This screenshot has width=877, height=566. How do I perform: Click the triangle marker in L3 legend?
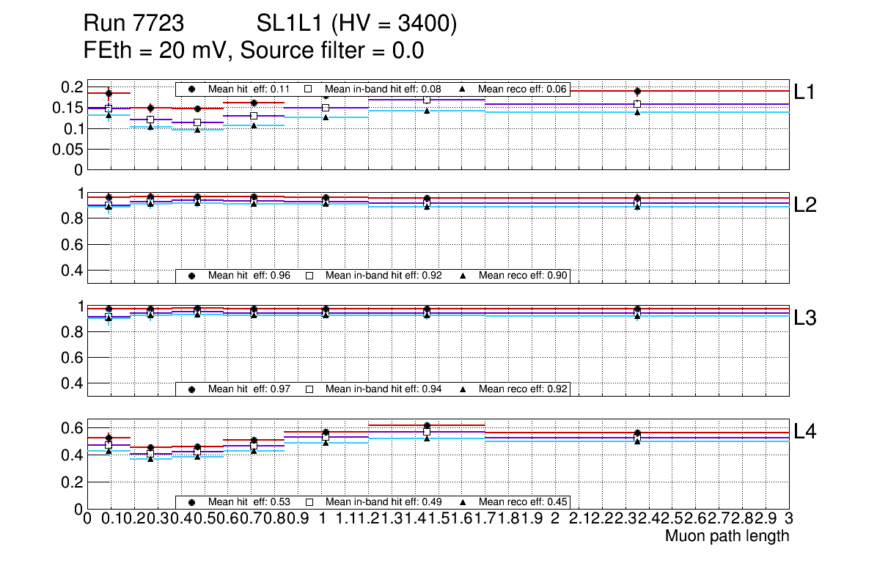click(x=463, y=389)
